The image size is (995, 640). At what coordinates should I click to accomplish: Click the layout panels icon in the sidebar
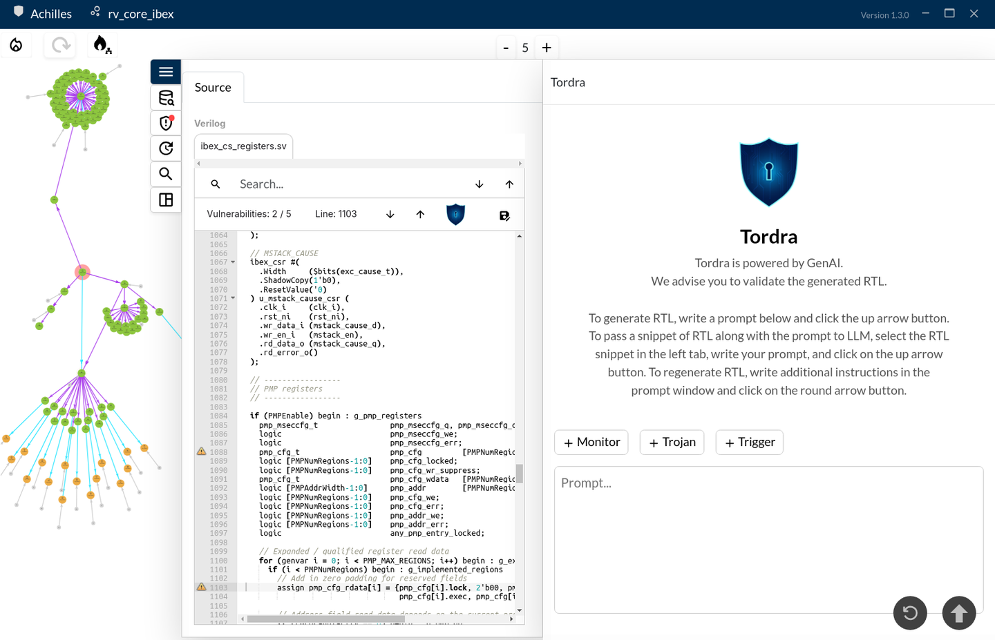click(166, 200)
